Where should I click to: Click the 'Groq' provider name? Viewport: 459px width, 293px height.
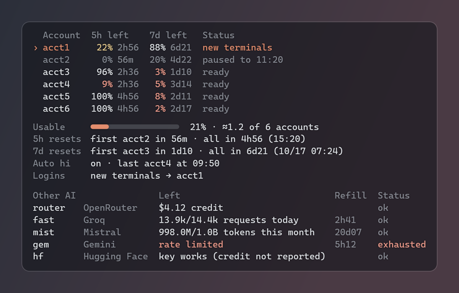(x=94, y=220)
